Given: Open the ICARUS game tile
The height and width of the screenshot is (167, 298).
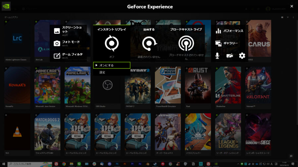Looking at the screenshot, I should pyautogui.click(x=258, y=41).
